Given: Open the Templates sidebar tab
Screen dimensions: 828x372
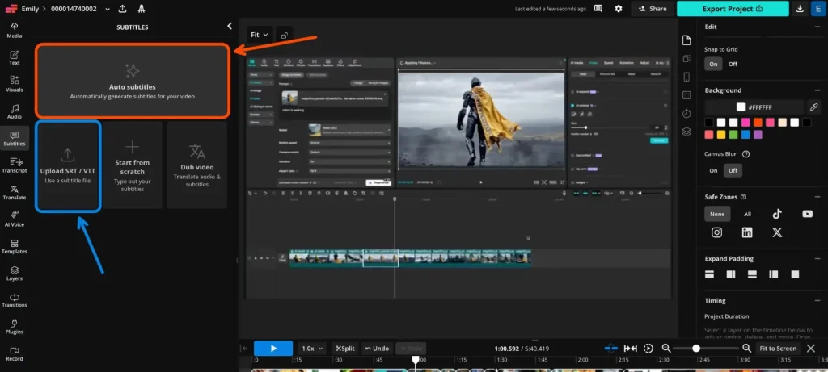Looking at the screenshot, I should 15,246.
